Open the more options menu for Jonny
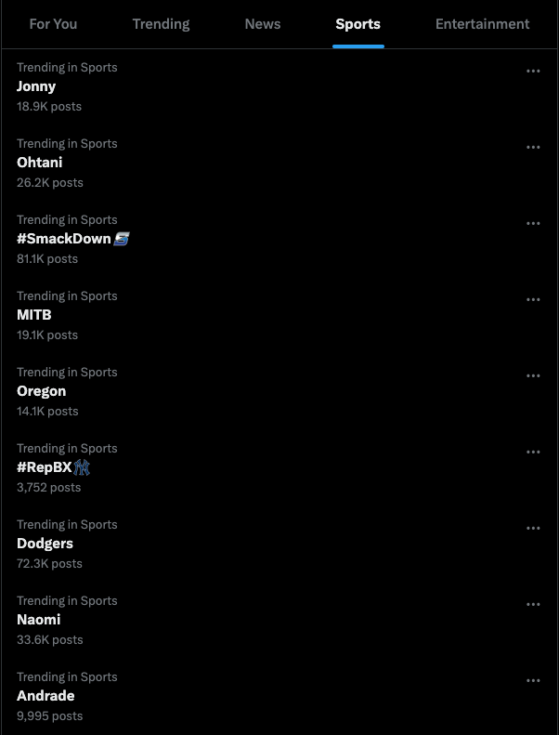The height and width of the screenshot is (735, 559). click(x=533, y=72)
